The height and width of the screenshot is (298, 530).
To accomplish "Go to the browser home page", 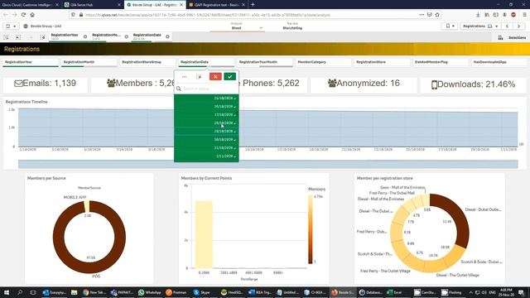I will [x=32, y=15].
